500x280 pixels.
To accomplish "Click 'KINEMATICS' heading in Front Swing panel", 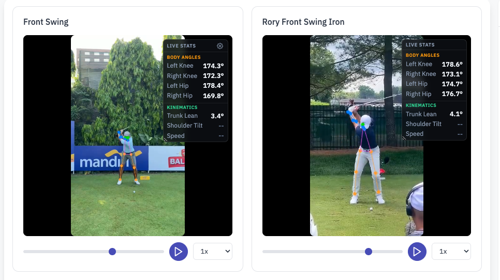I will (182, 107).
